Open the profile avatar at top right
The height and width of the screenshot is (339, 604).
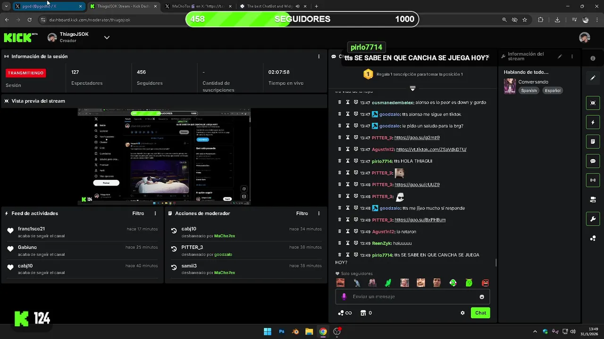(x=585, y=38)
